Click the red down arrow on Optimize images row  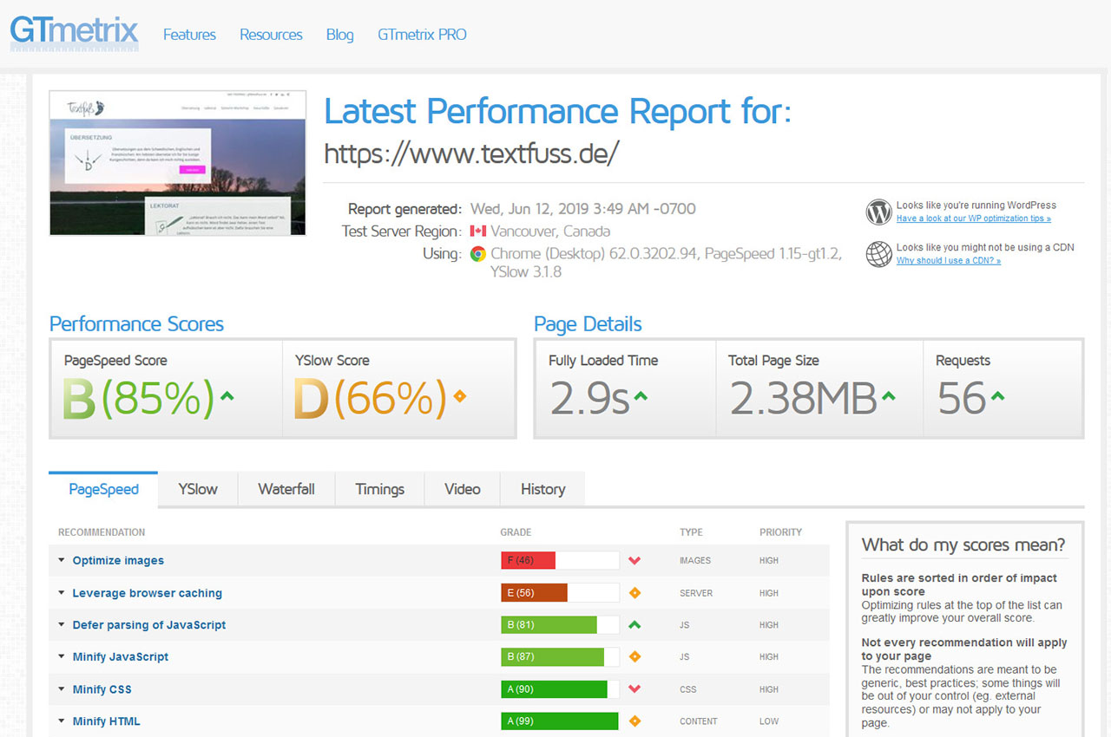(634, 561)
